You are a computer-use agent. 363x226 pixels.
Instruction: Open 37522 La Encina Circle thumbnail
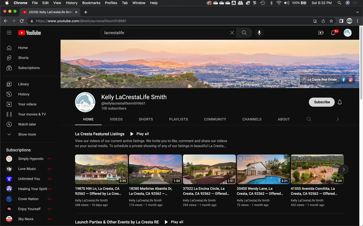[x=209, y=169]
